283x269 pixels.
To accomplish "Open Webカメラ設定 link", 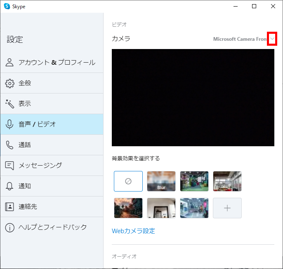I will click(x=133, y=231).
